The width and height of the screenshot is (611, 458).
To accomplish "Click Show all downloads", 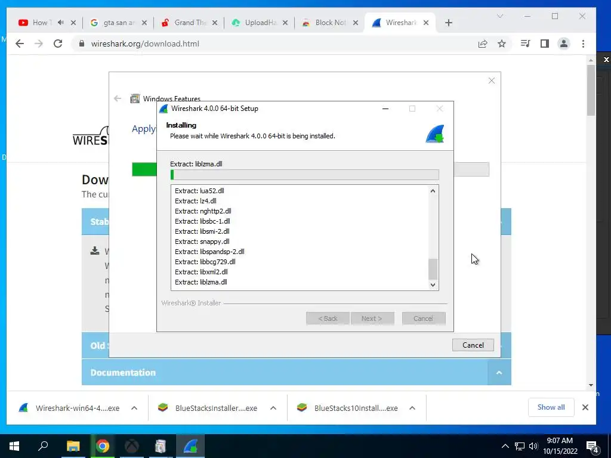I will click(551, 407).
